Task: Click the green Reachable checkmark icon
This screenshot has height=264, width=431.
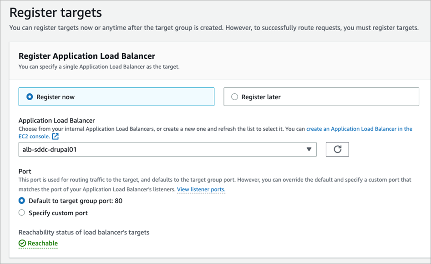Action: tap(22, 244)
